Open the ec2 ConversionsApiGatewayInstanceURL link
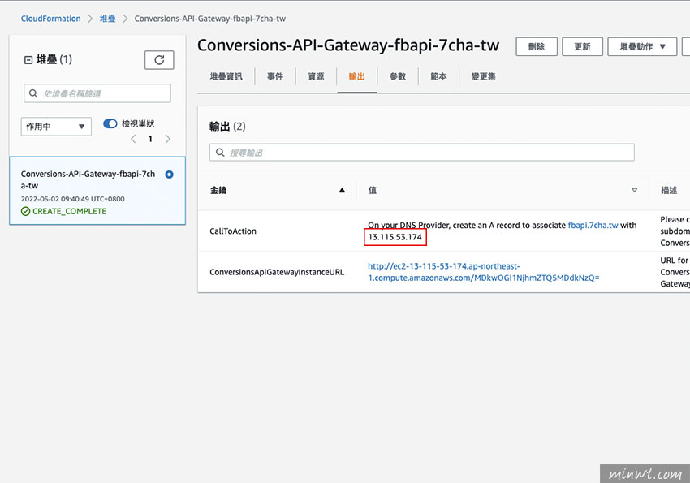This screenshot has height=483, width=690. coord(483,272)
